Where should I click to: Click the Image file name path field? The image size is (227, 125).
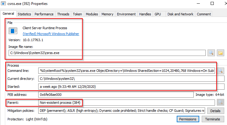pyautogui.click(x=107, y=53)
